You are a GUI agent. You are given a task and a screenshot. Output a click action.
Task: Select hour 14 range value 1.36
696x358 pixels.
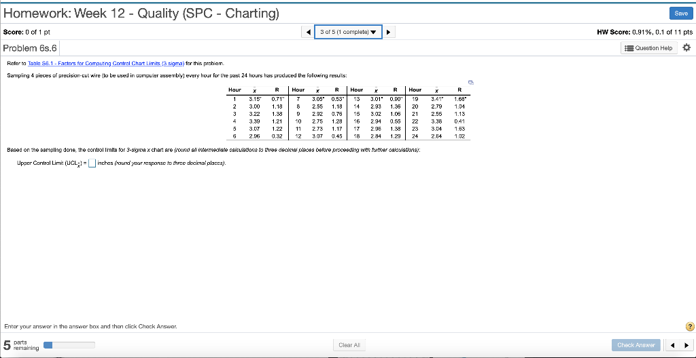click(395, 106)
